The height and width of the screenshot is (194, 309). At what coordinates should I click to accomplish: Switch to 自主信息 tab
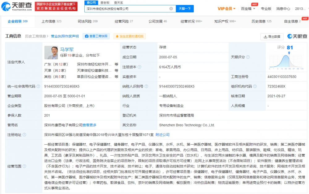[292, 21]
